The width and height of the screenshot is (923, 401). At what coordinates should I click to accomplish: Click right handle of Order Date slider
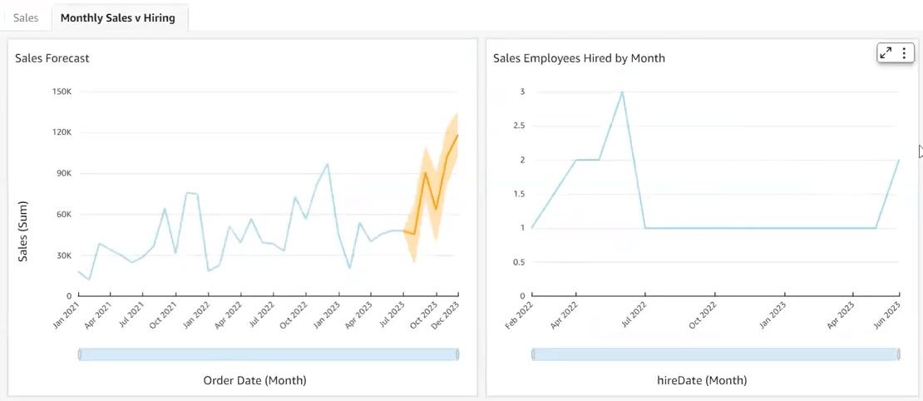point(457,354)
